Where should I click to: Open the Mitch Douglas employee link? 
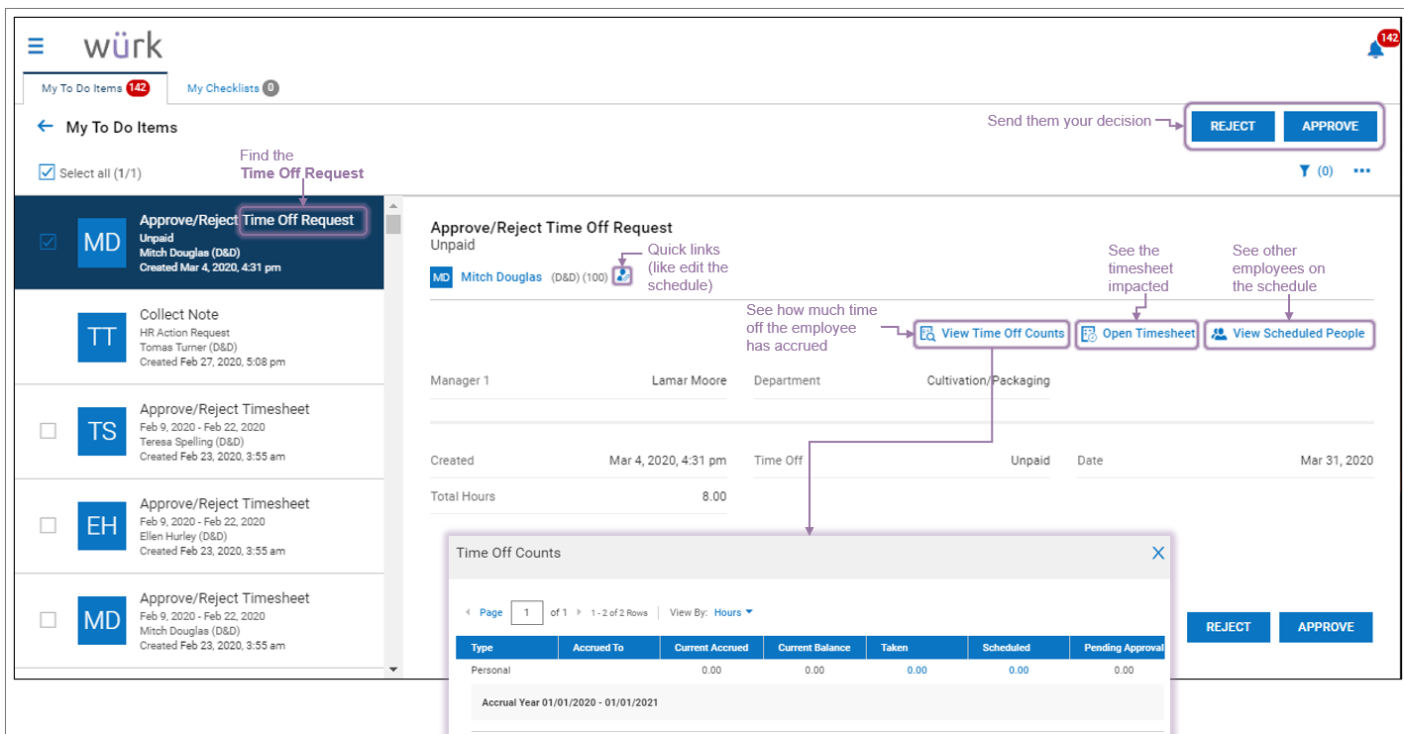[500, 277]
